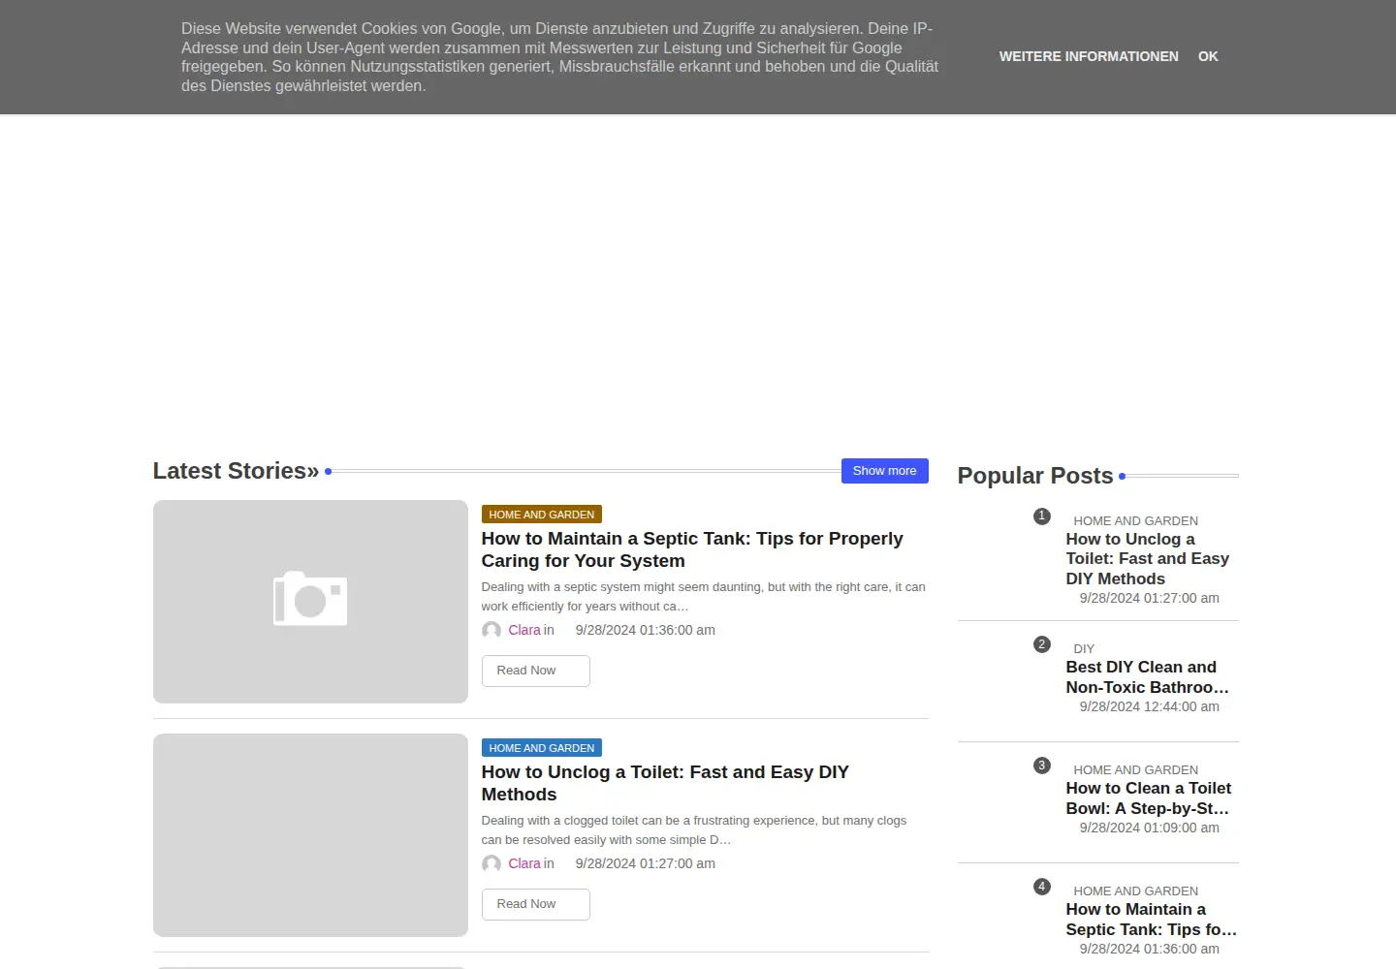Viewport: 1396px width, 969px height.
Task: Click Show more in Latest Stories
Action: [884, 471]
